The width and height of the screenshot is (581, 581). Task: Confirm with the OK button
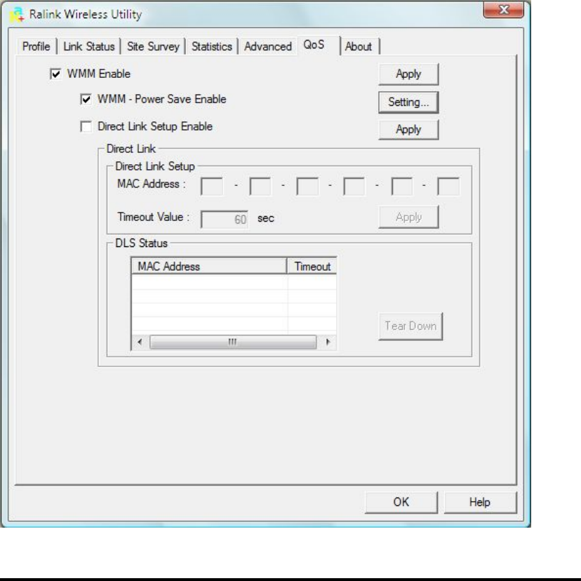click(401, 502)
